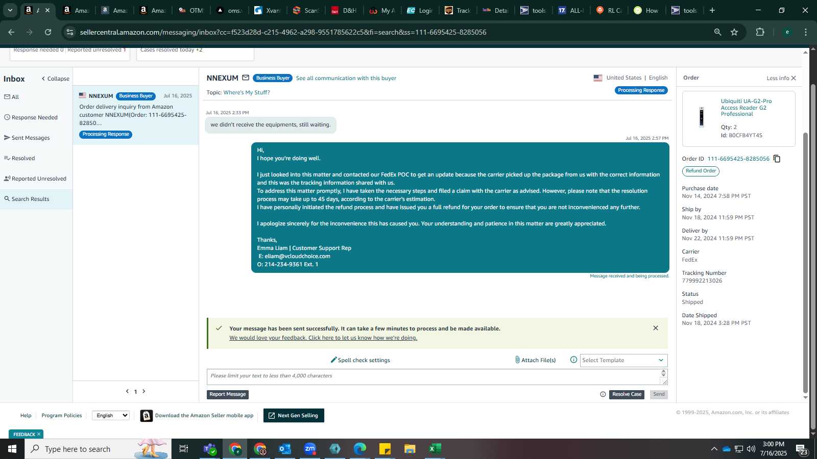Image resolution: width=817 pixels, height=459 pixels.
Task: Switch to the ALL-I browser tab
Action: point(571,10)
